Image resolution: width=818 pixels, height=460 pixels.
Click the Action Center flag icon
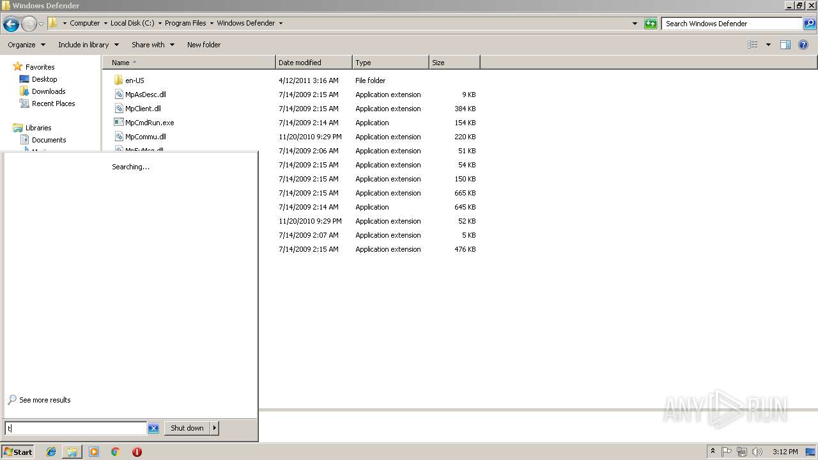tap(727, 452)
